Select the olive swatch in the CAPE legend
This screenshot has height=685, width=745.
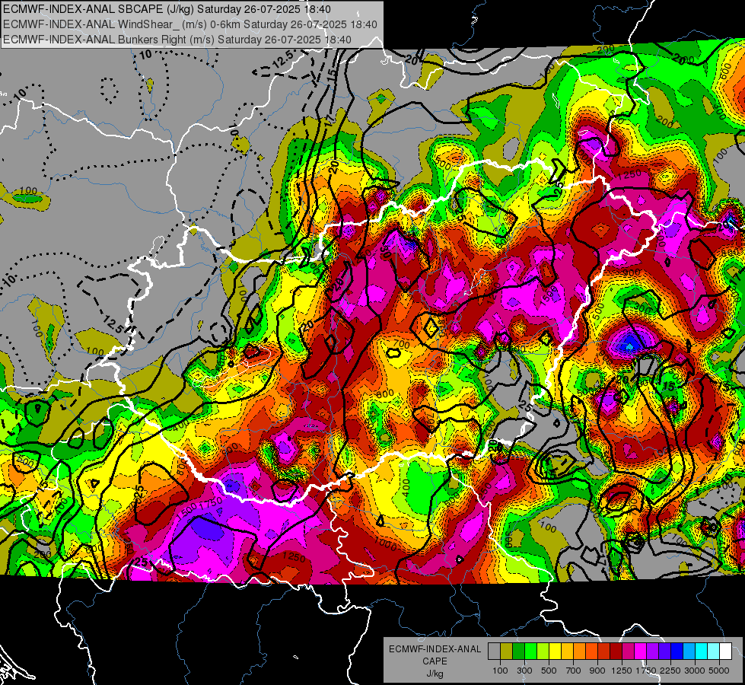(507, 651)
